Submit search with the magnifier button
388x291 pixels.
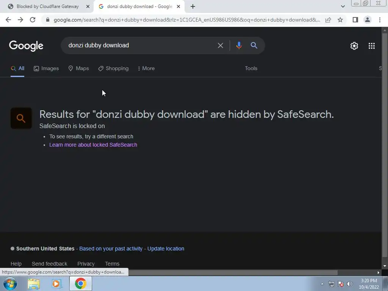[254, 45]
